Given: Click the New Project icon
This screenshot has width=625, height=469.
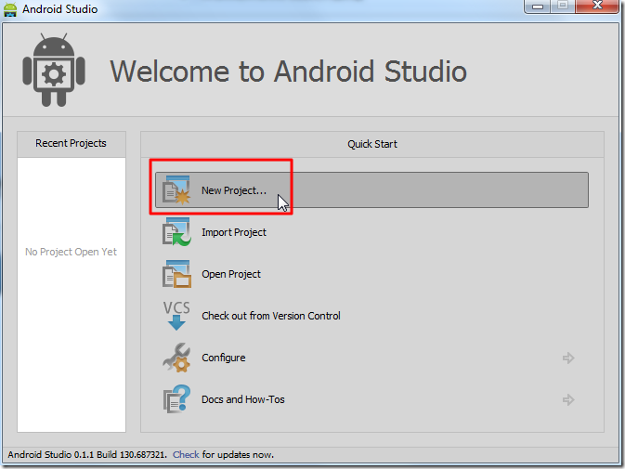Looking at the screenshot, I should click(x=176, y=190).
